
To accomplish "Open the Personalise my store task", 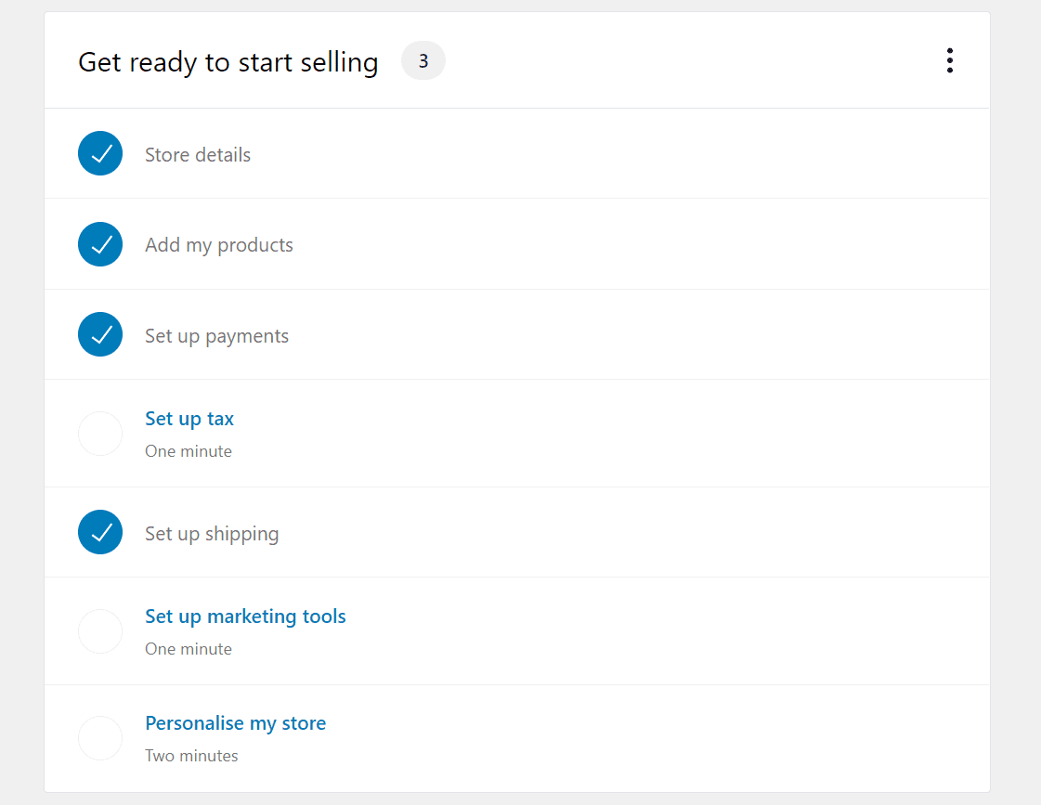I will click(x=235, y=722).
